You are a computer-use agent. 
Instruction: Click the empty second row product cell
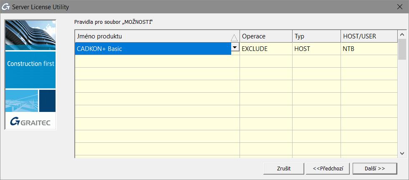pos(157,61)
